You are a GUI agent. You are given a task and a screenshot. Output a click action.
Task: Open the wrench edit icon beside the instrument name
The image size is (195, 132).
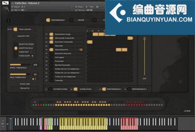coord(5,3)
